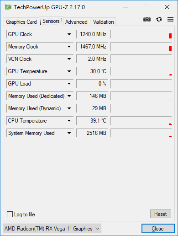Go to the Validation tab
Screen dimensions: 178x236
coord(103,22)
